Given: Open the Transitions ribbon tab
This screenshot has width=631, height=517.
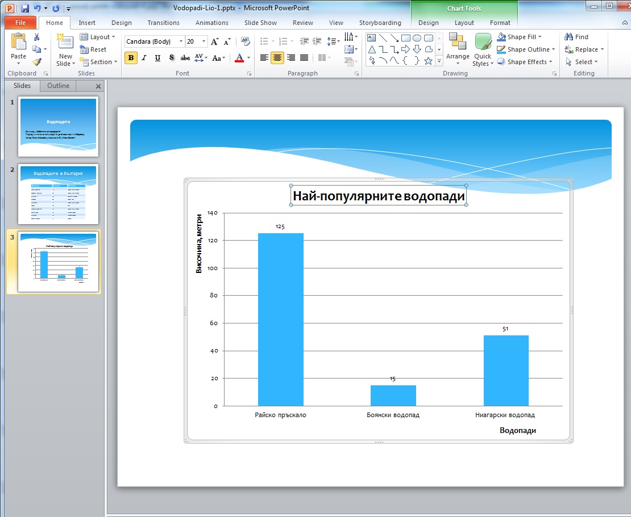Looking at the screenshot, I should pyautogui.click(x=163, y=23).
